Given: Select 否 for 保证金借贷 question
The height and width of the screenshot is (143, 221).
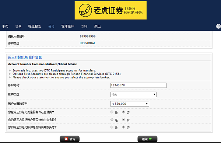Looking at the screenshot, I should [x=123, y=112].
